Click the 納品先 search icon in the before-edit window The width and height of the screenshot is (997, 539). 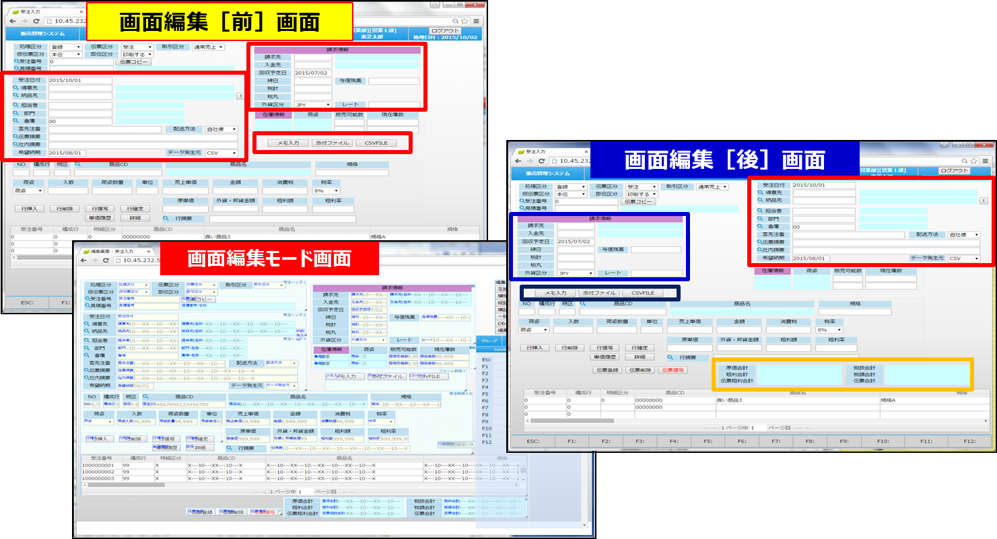(15, 96)
